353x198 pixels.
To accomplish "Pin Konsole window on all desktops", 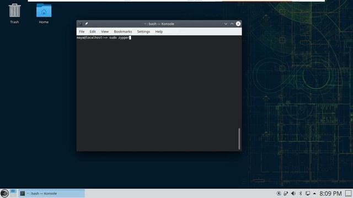I will point(87,24).
